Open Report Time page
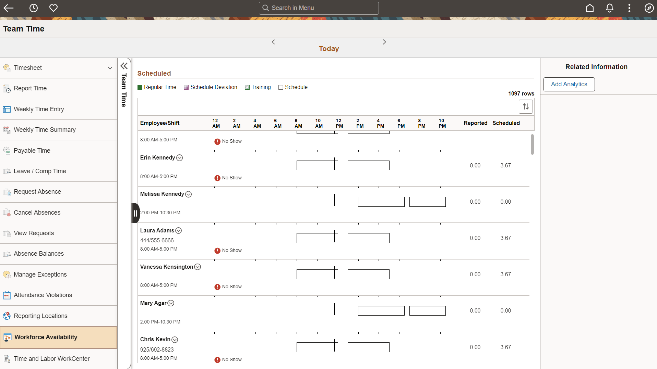The image size is (657, 369). (x=59, y=88)
